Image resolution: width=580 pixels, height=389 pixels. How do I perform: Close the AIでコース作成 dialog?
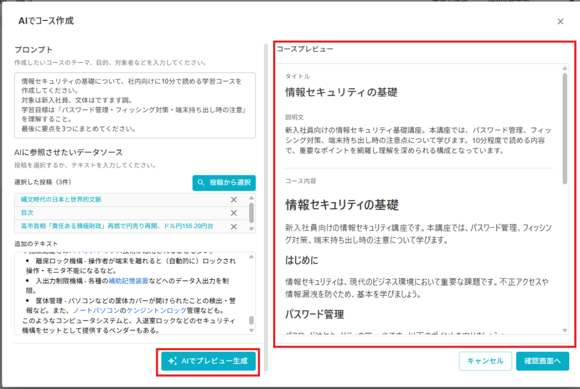coord(560,22)
